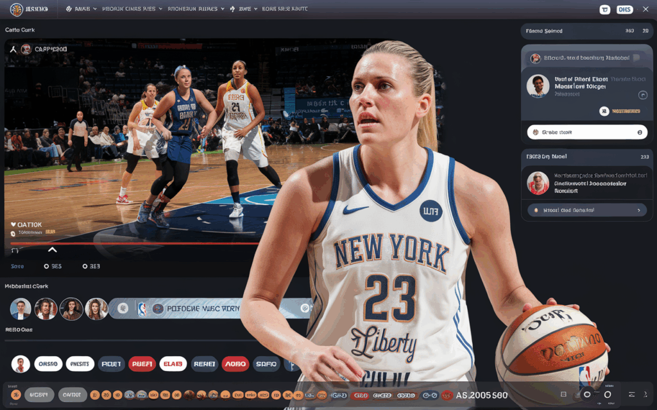Screen dimensions: 657x410
Task: Open the red-shirt profile photo in second card
Action: (538, 183)
